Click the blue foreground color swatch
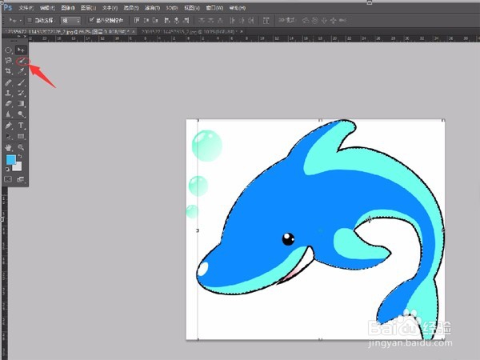Viewport: 480px width, 360px height. [x=10, y=161]
